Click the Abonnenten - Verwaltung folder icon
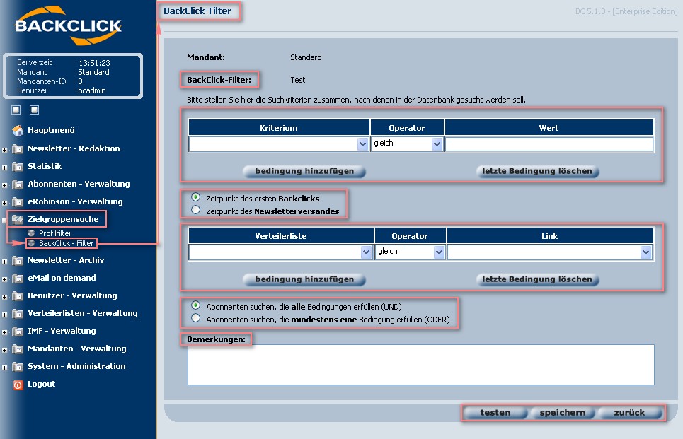Screen dimensions: 683x439 click(x=18, y=184)
